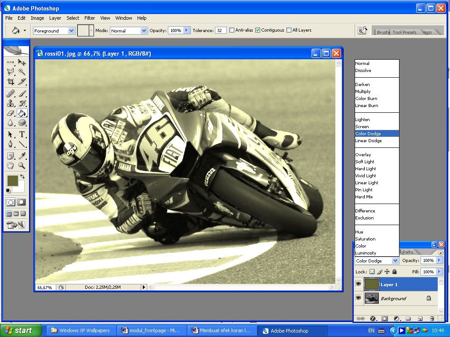This screenshot has height=337, width=450.
Task: Enable the Anti-alias checkbox
Action: coord(232,30)
